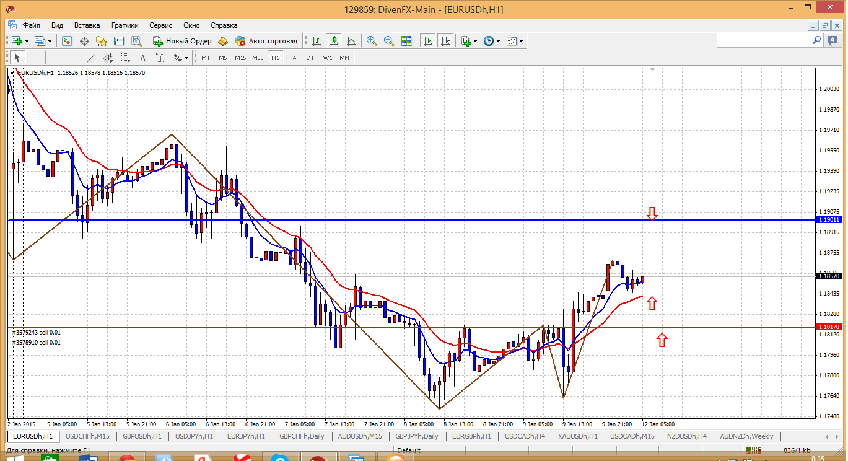Open Navigator panel with the star folder icon
The image size is (848, 461).
pos(102,41)
